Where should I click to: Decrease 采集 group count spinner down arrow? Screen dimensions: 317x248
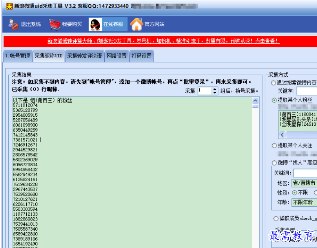pos(215,92)
